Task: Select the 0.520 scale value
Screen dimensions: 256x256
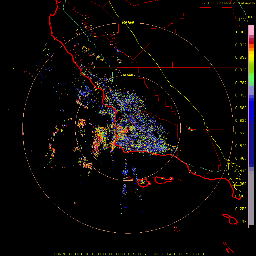Action: 241,146
